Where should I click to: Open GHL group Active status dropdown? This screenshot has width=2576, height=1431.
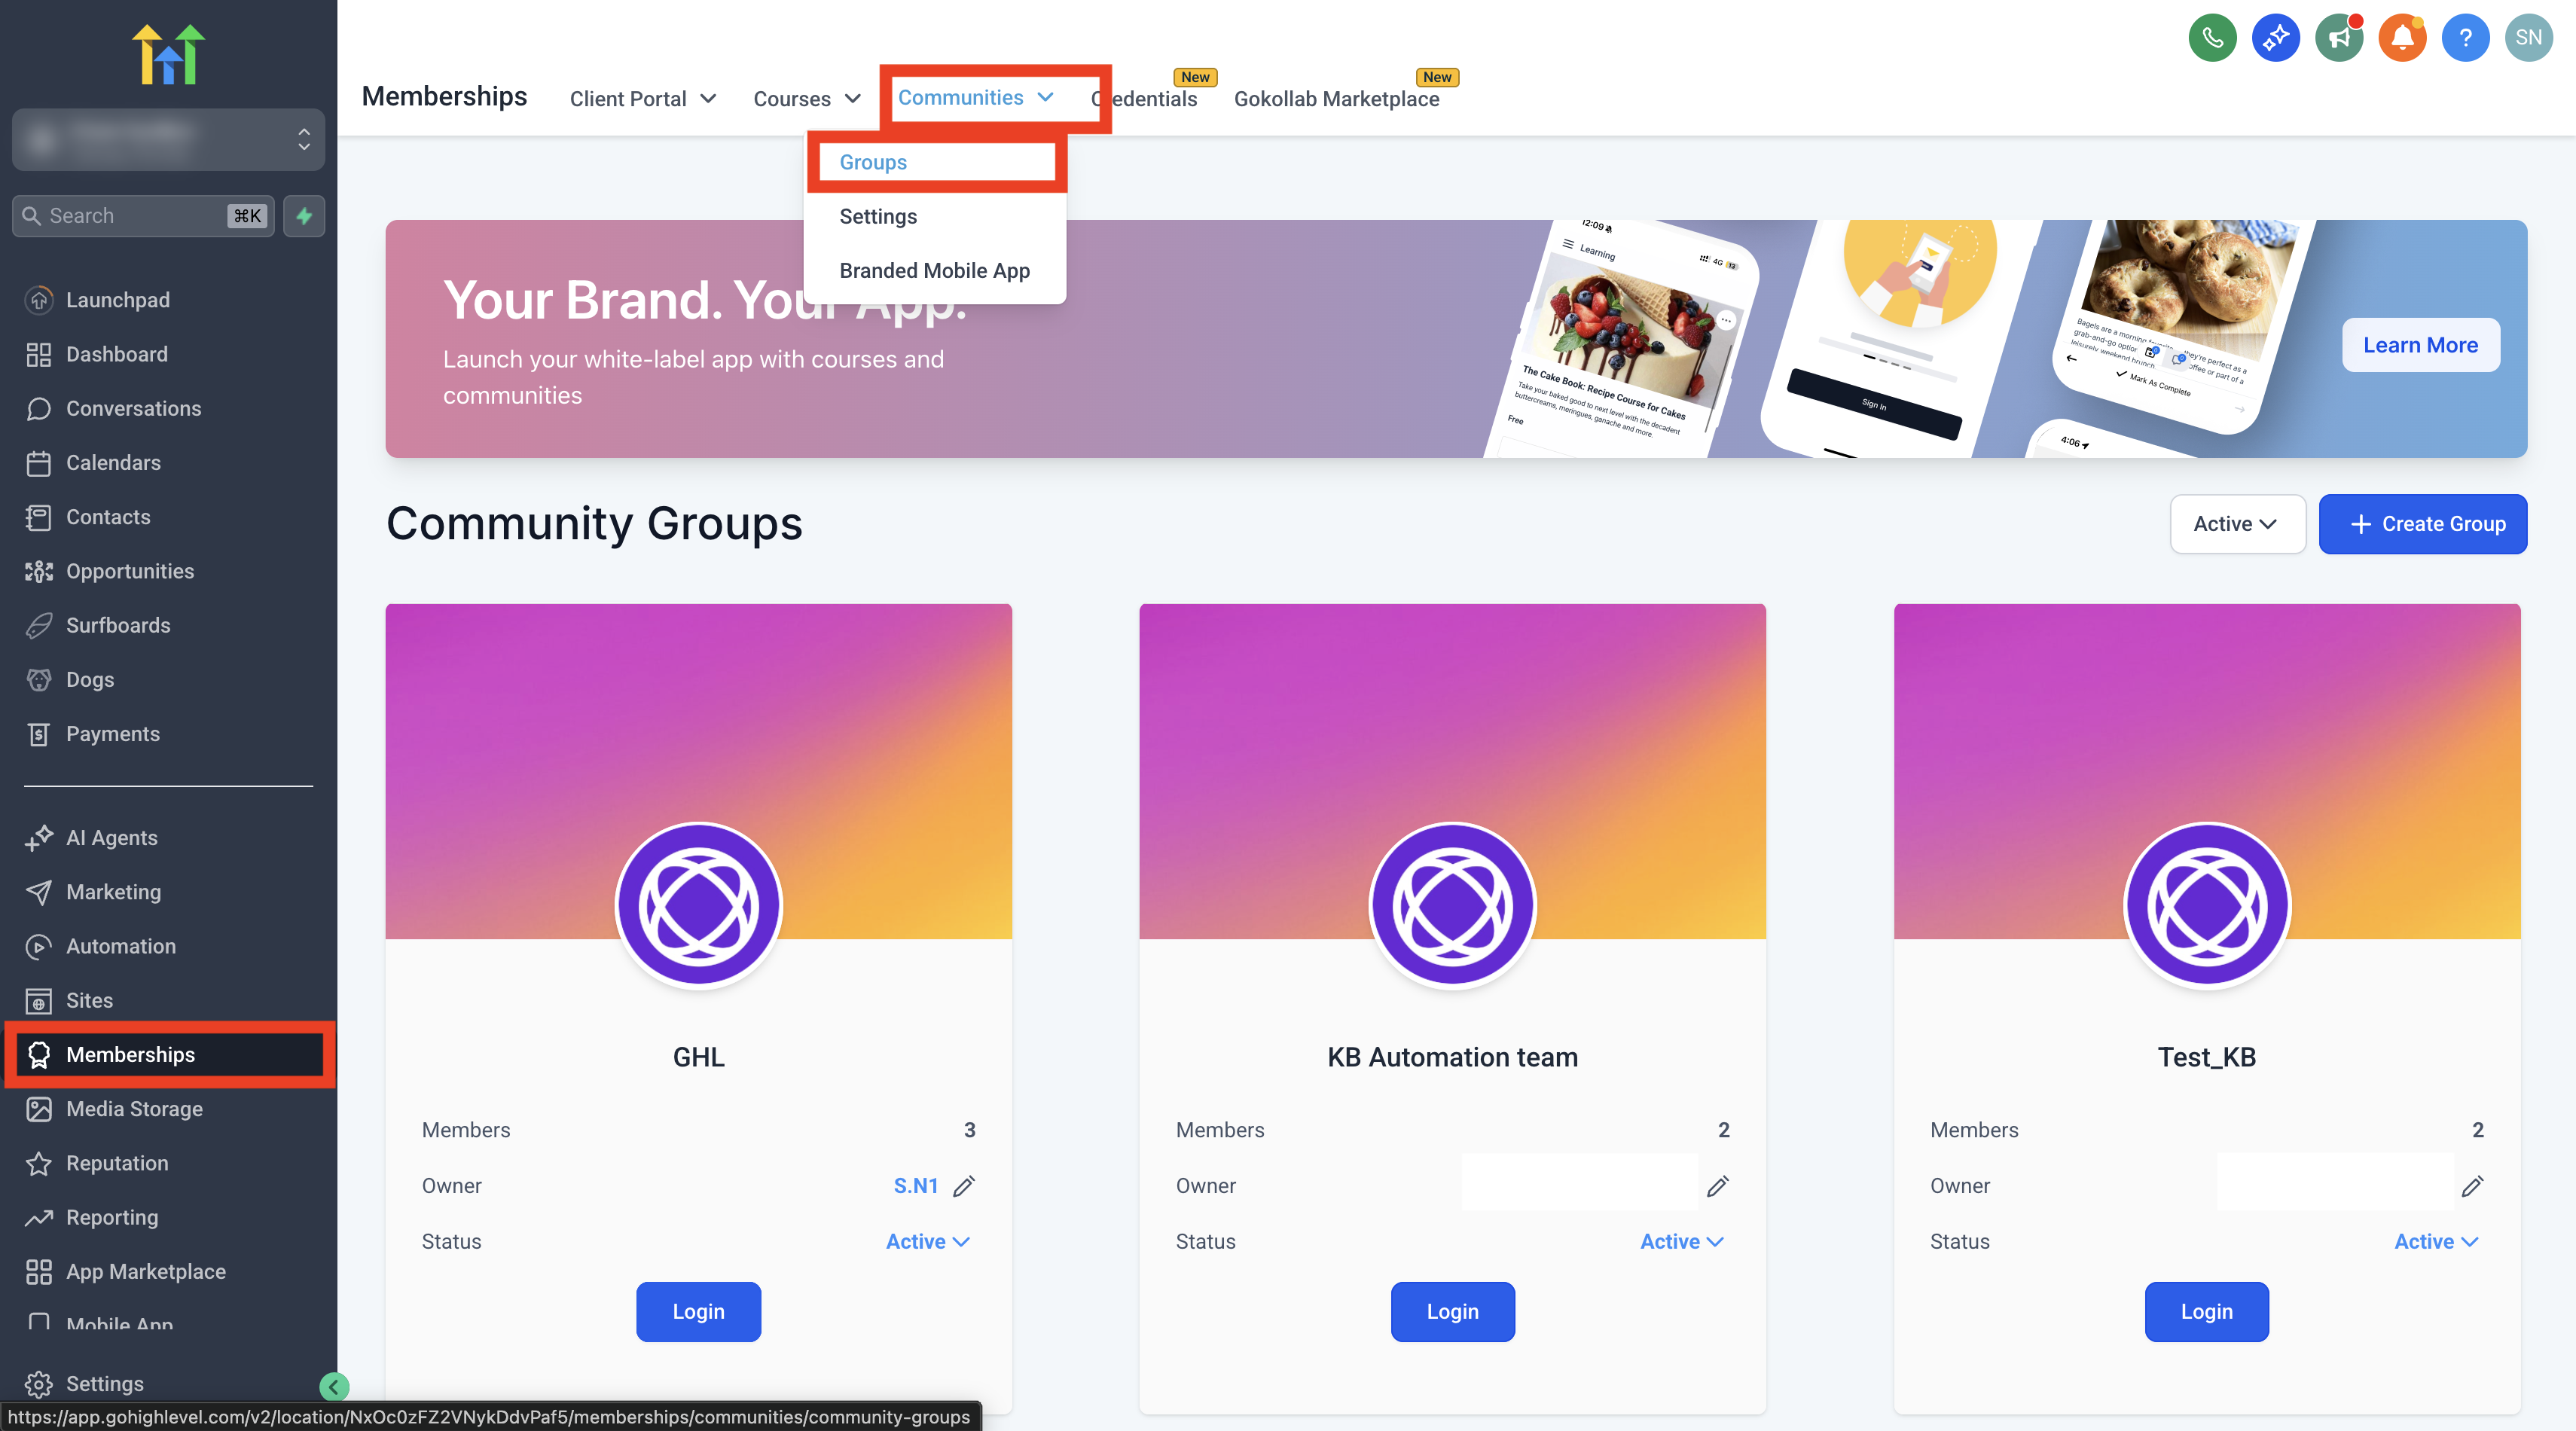click(x=928, y=1241)
